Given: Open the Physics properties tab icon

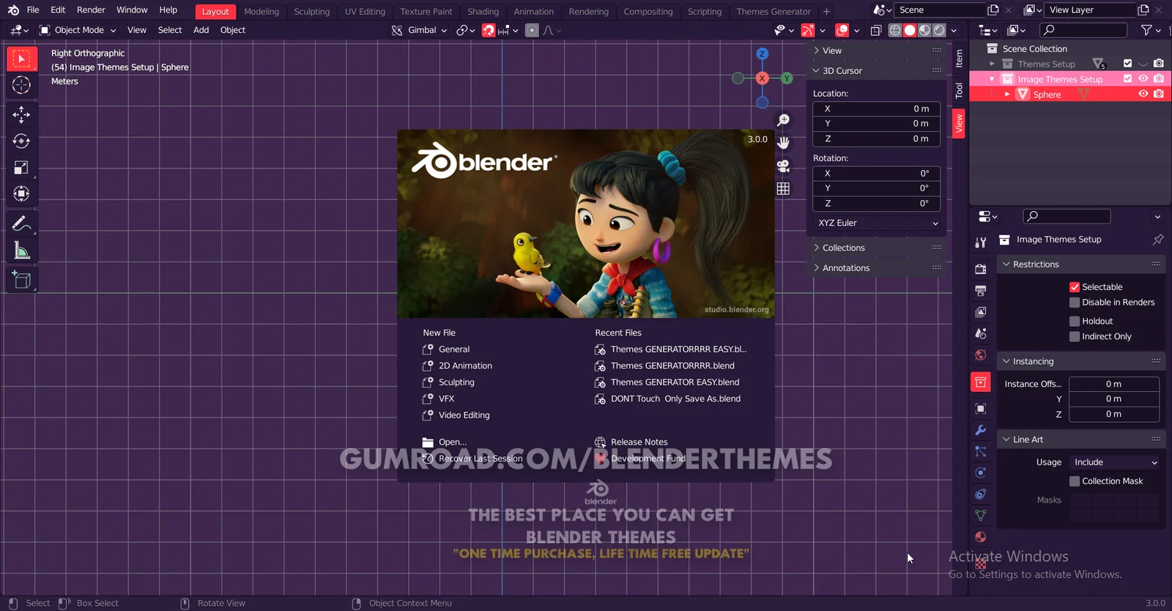Looking at the screenshot, I should pyautogui.click(x=981, y=473).
